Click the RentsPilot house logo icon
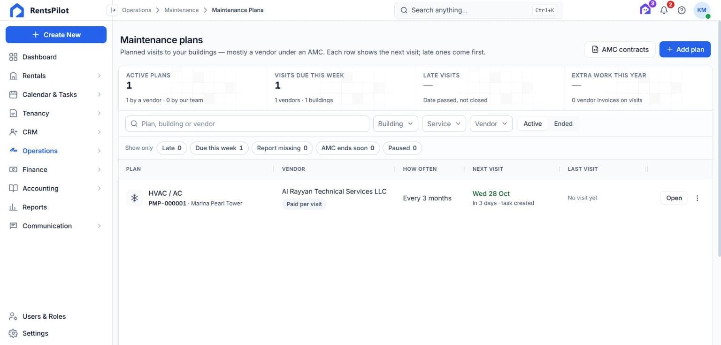Screen dimensions: 721x345 click(x=17, y=10)
